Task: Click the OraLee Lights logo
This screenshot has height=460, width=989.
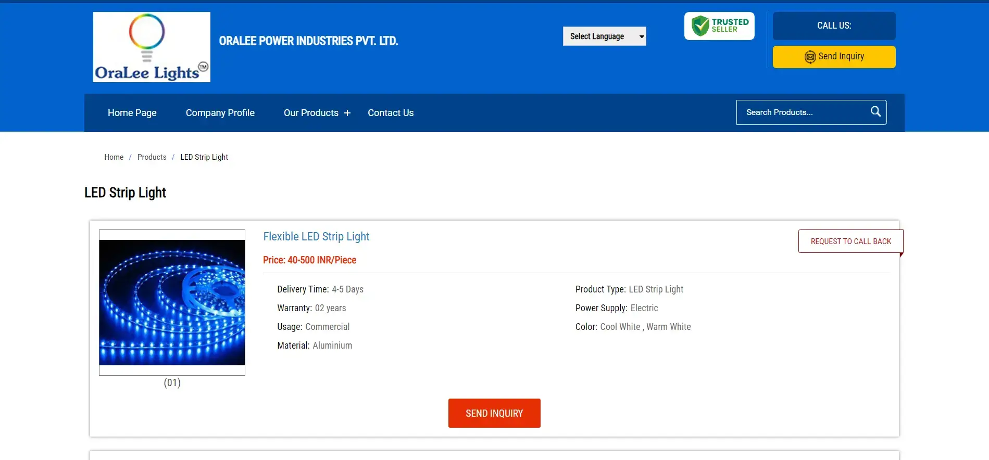Action: 152,47
